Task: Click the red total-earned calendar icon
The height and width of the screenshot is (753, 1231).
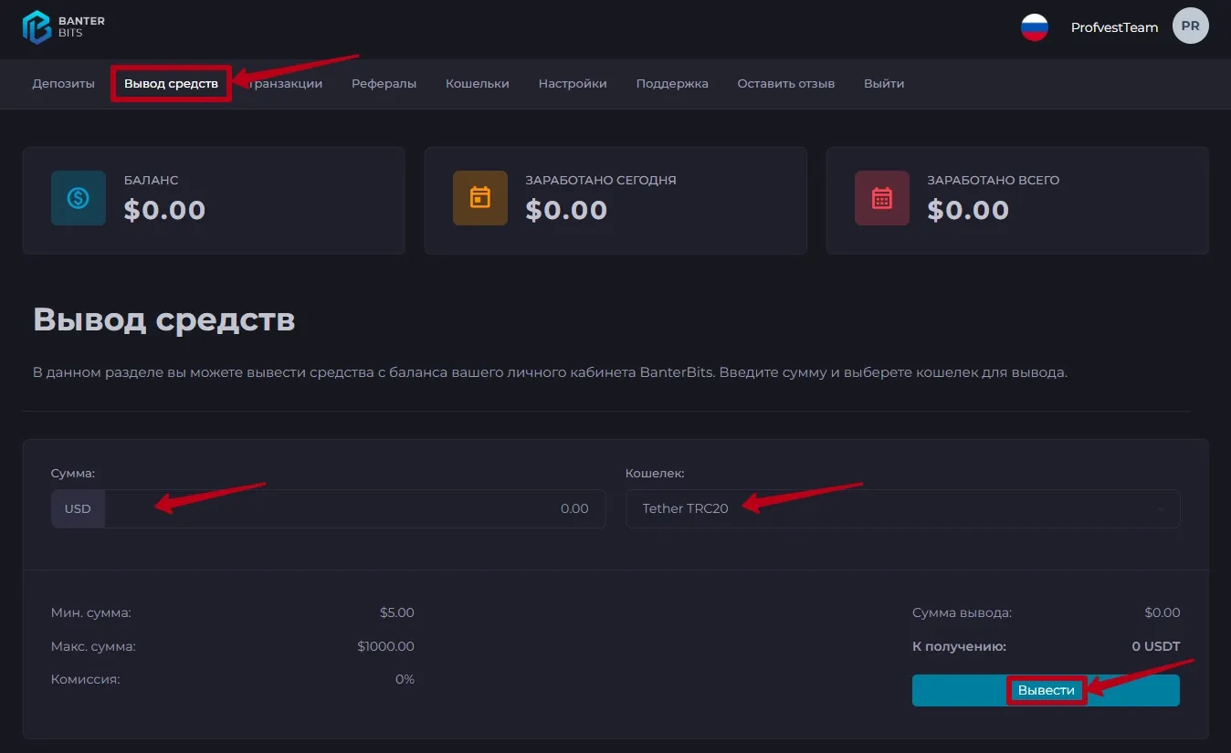Action: click(882, 198)
